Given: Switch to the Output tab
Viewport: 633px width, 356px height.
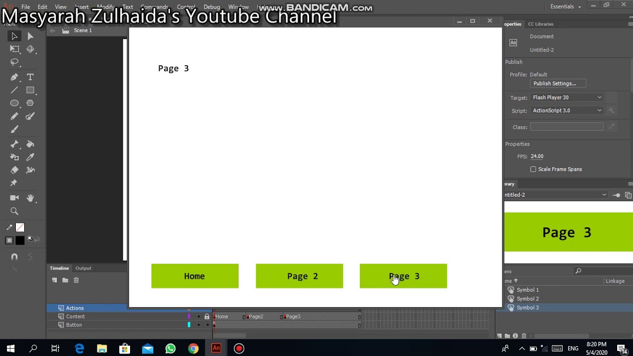Looking at the screenshot, I should 83,268.
